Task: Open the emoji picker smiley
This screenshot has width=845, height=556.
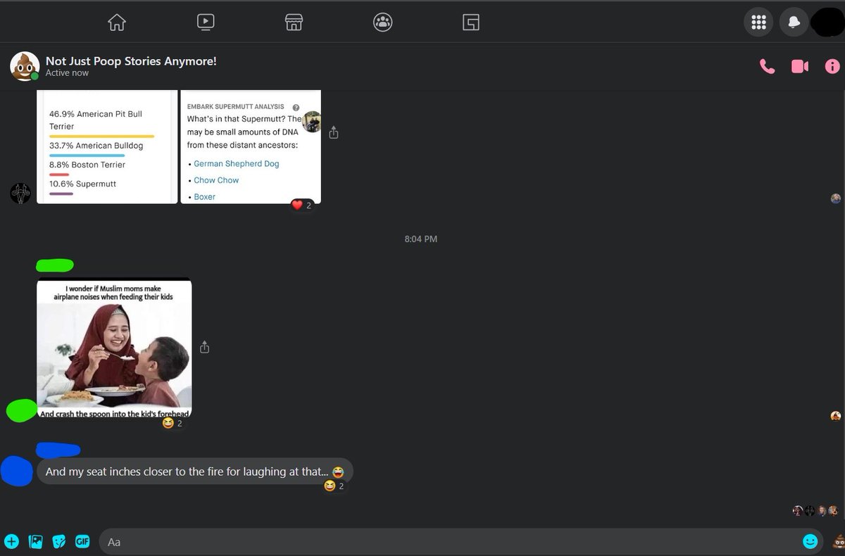Action: (810, 541)
